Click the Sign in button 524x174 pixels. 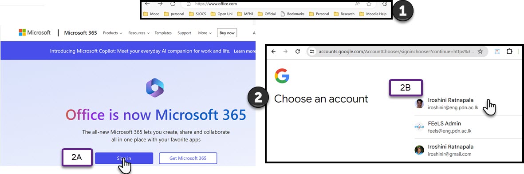tap(124, 158)
